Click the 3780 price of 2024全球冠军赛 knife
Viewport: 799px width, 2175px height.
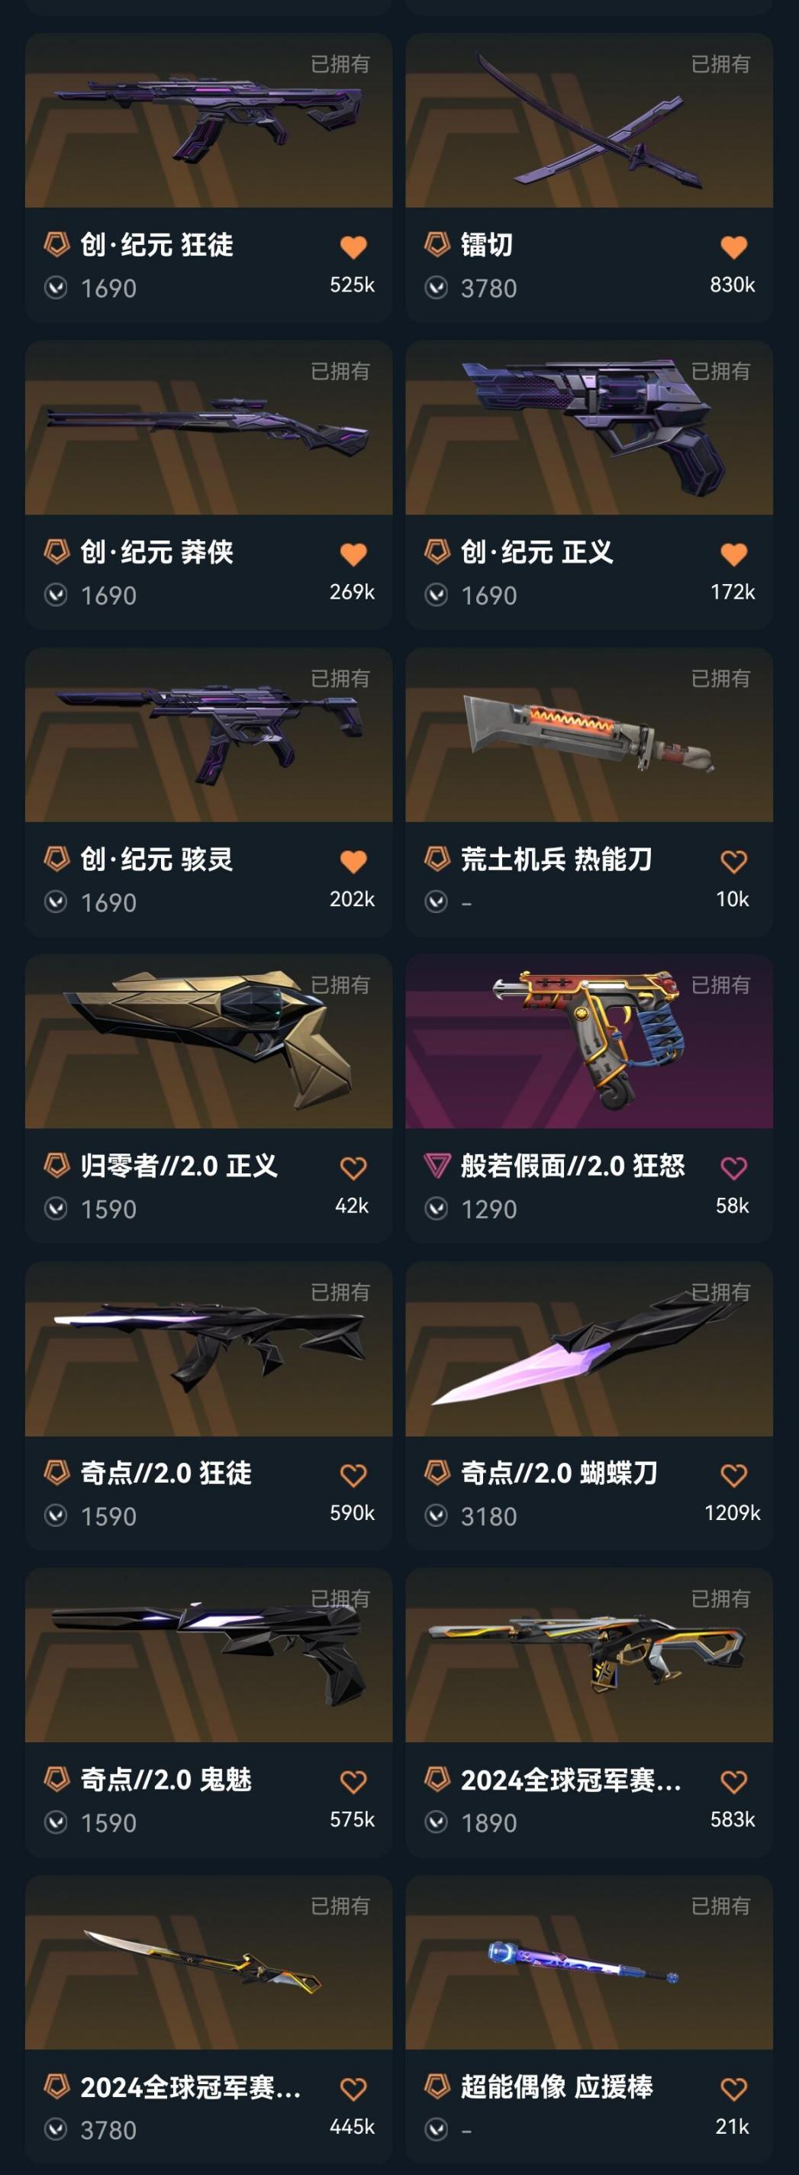click(x=108, y=2131)
